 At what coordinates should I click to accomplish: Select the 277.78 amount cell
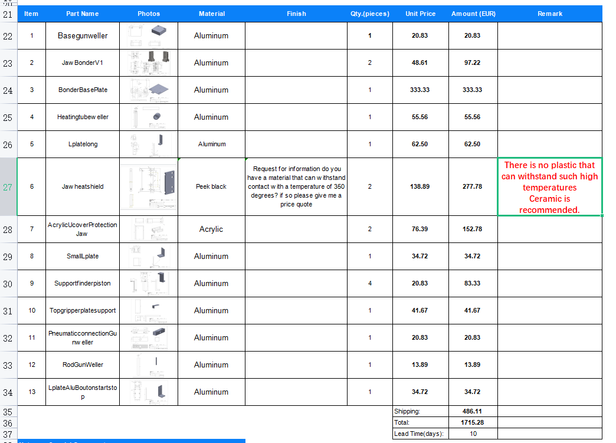pyautogui.click(x=473, y=186)
